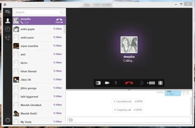Maximize the Viber window
The width and height of the screenshot is (195, 128).
(181, 4)
